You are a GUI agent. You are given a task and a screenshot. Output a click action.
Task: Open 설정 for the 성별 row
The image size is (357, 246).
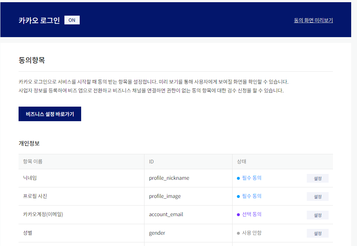point(318,233)
